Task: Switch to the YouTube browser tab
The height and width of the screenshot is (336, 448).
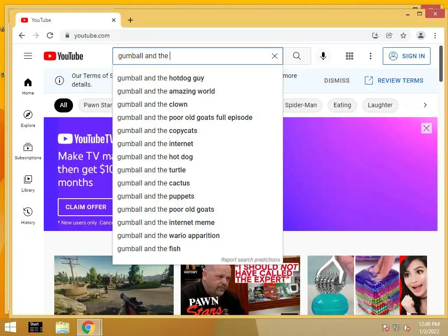Action: [68, 20]
